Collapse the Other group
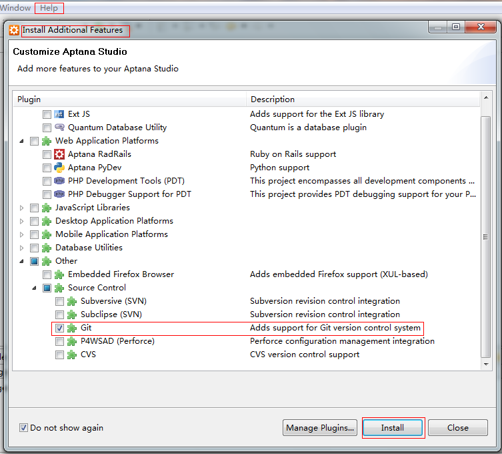Image resolution: width=502 pixels, height=454 pixels. point(21,261)
